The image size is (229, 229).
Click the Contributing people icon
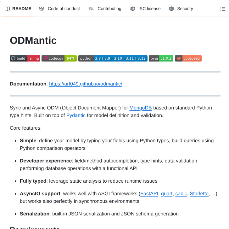(x=91, y=9)
